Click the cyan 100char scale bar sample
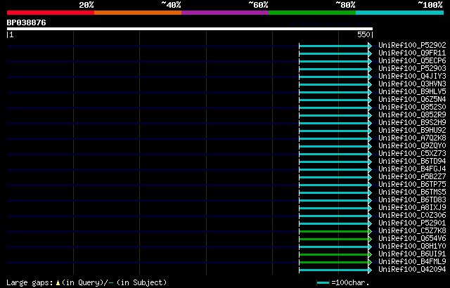Viewport: 450px width, 288px height. pos(323,283)
